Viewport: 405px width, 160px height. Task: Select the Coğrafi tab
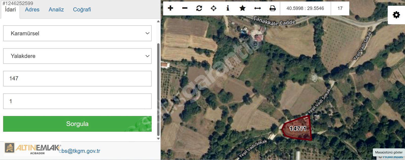pos(82,10)
